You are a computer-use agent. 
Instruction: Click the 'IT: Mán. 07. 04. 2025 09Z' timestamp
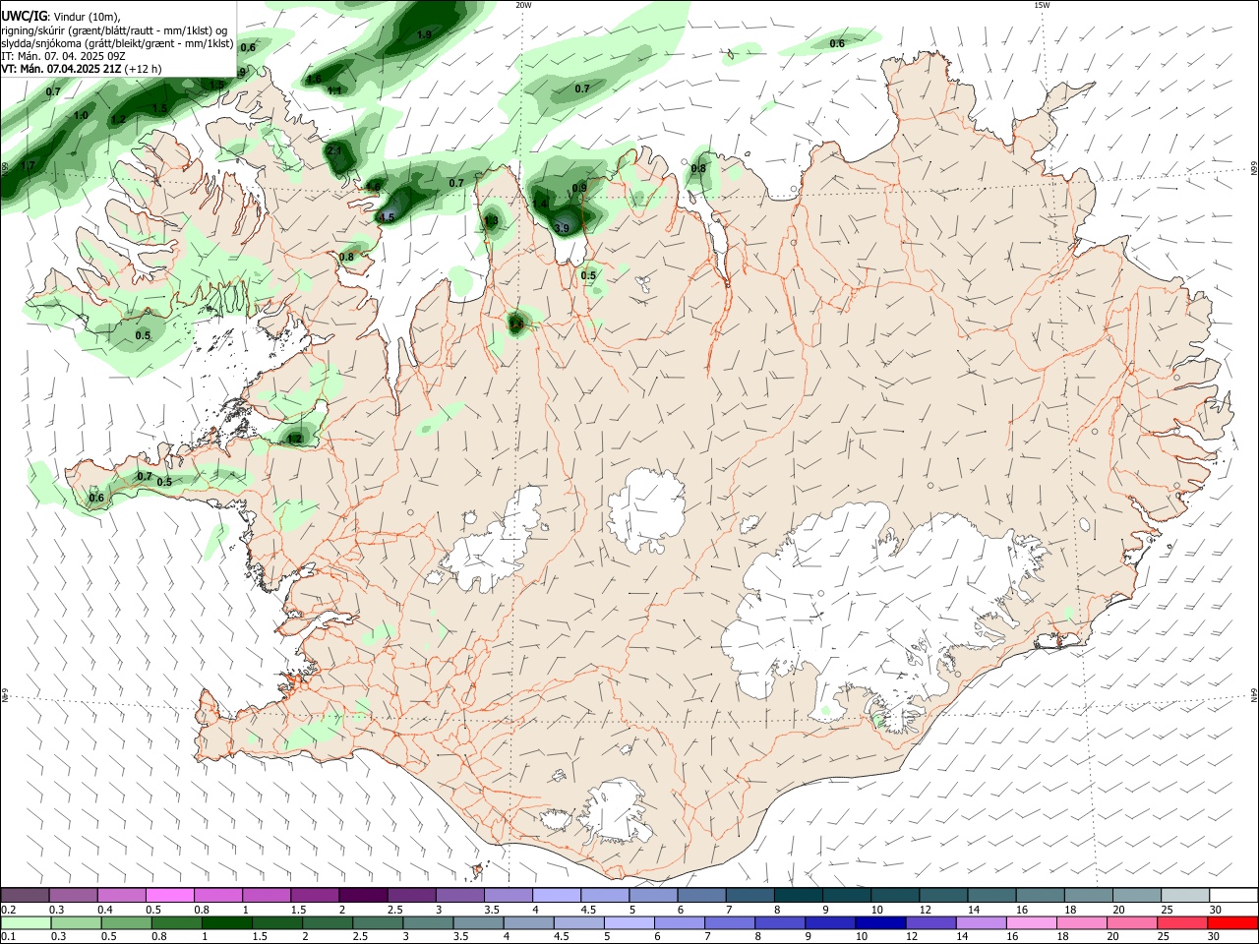pos(63,56)
